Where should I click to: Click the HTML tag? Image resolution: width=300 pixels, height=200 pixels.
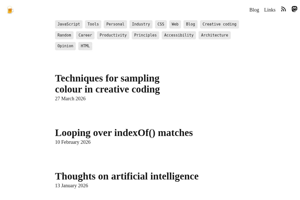click(85, 46)
